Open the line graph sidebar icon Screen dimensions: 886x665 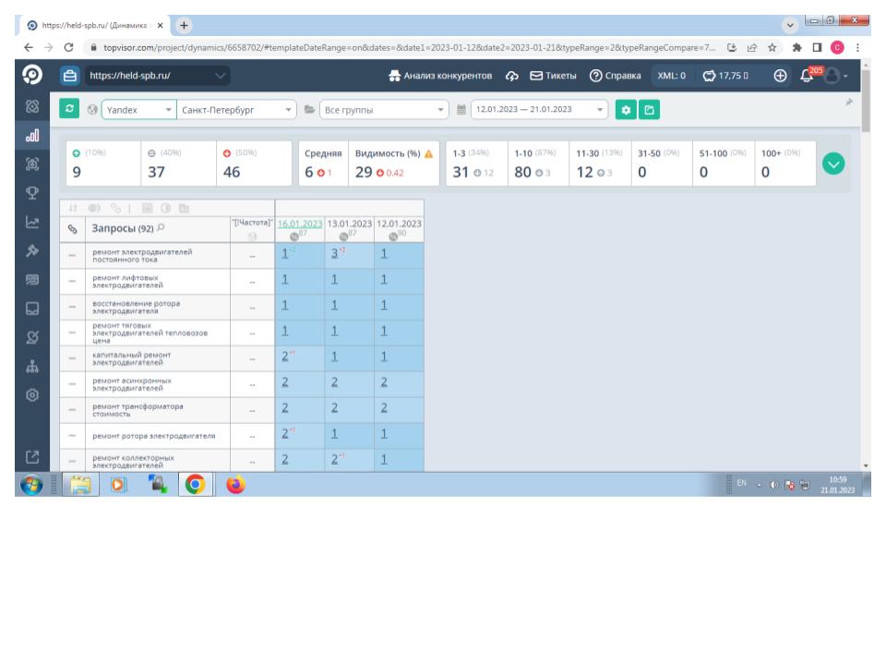pyautogui.click(x=32, y=223)
